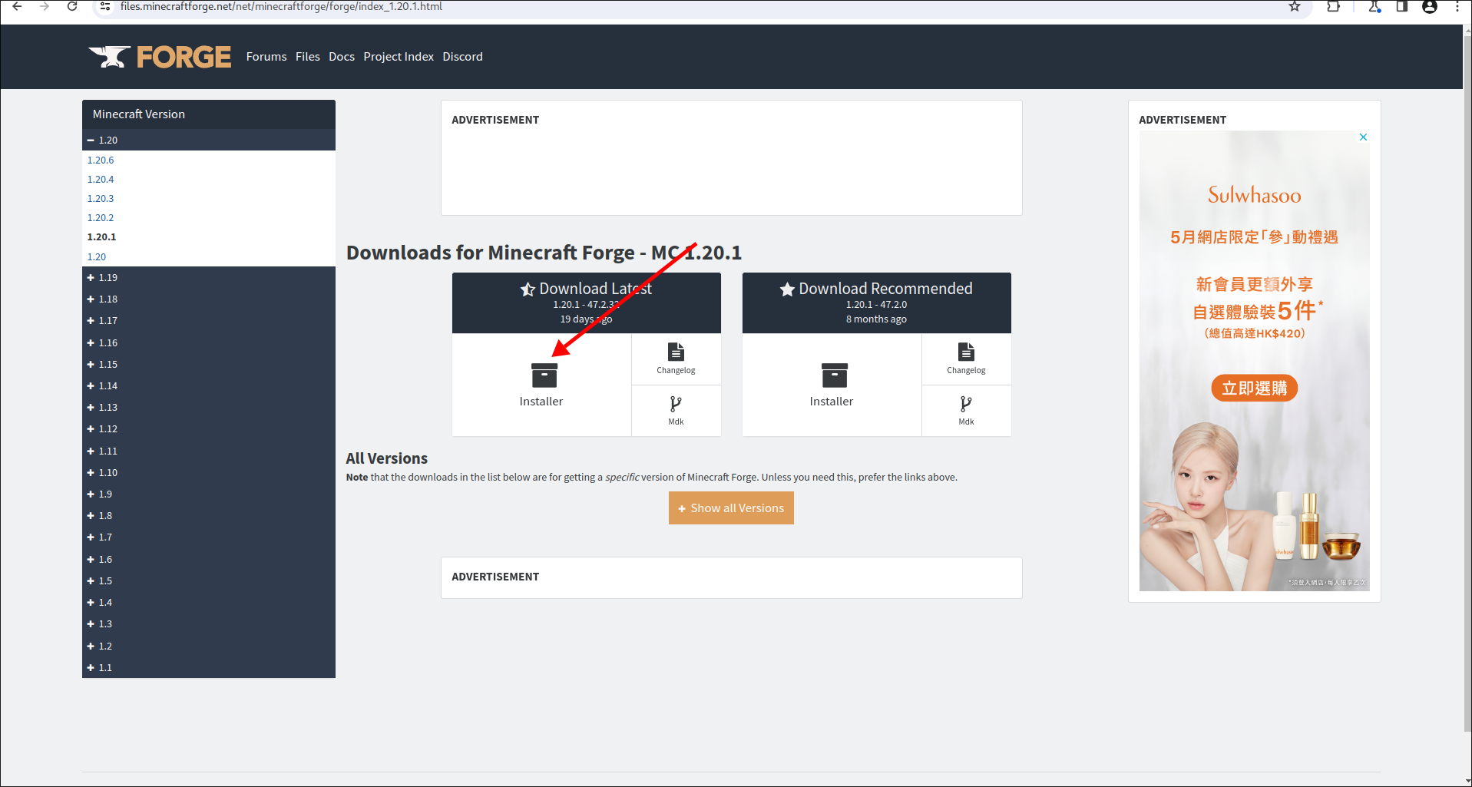Click the Forge anvil logo
The height and width of the screenshot is (787, 1472).
coord(160,57)
